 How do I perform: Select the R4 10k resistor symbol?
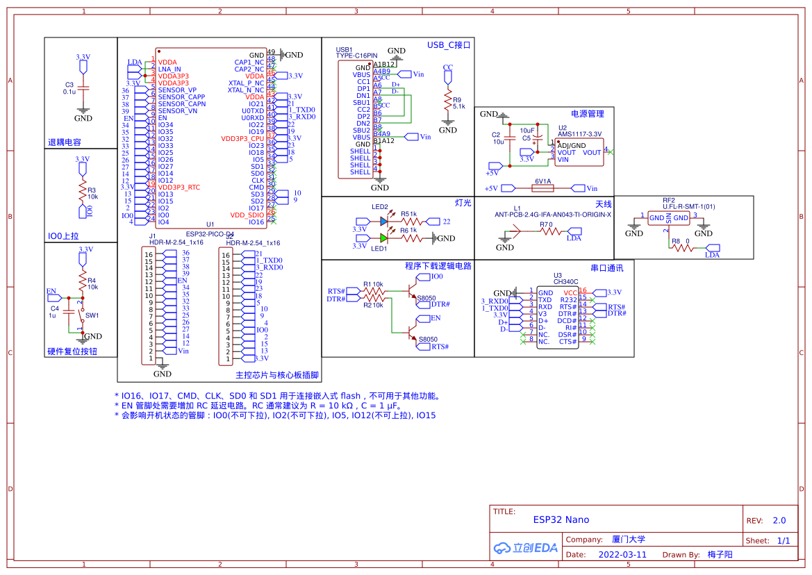coord(82,281)
